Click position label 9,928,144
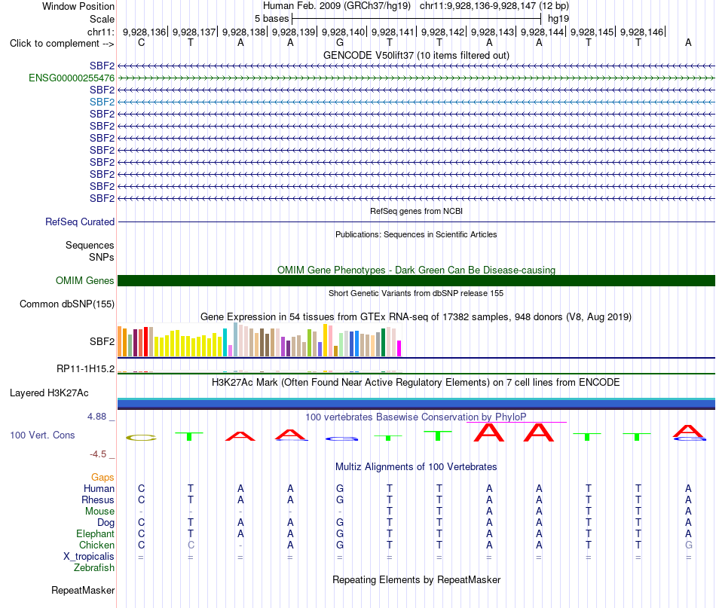716x608 pixels. click(x=542, y=32)
